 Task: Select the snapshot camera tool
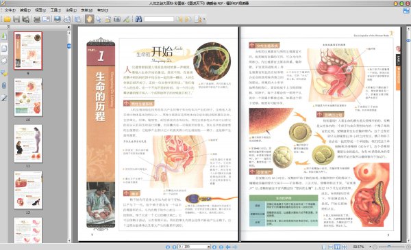(x=117, y=19)
